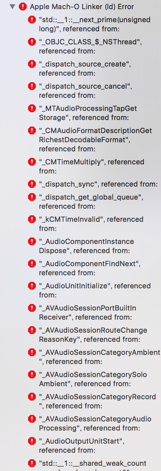Click error icon for _kCMTimeInvalid
This screenshot has width=161, height=471.
(32, 219)
